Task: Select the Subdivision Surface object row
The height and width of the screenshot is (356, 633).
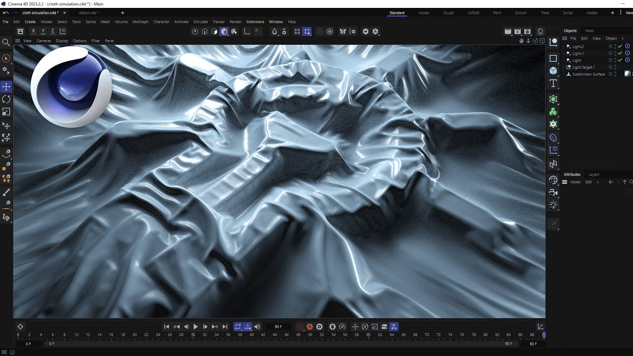Action: 588,74
